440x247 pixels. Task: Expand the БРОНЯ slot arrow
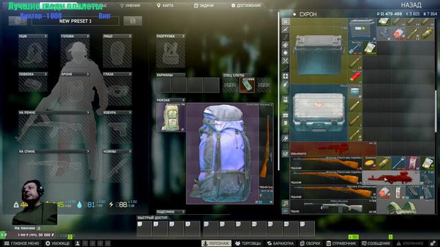pyautogui.click(x=88, y=74)
